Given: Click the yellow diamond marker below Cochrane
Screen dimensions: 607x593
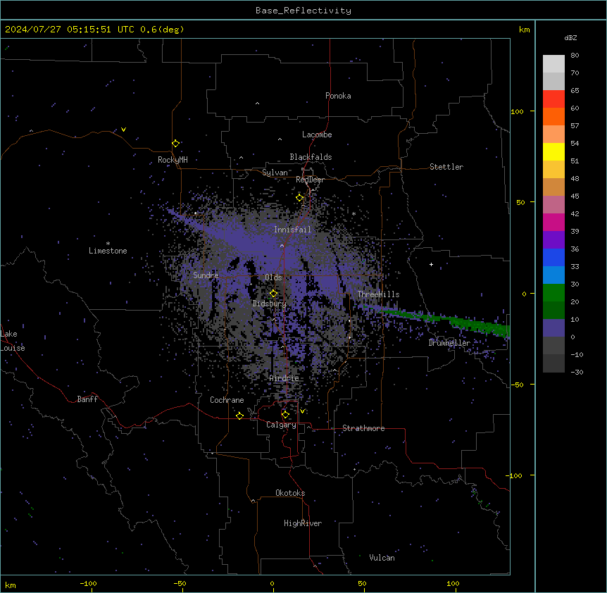Looking at the screenshot, I should (239, 416).
